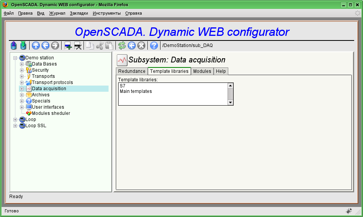
Task: Open the Журнал menu
Action: coord(57,13)
